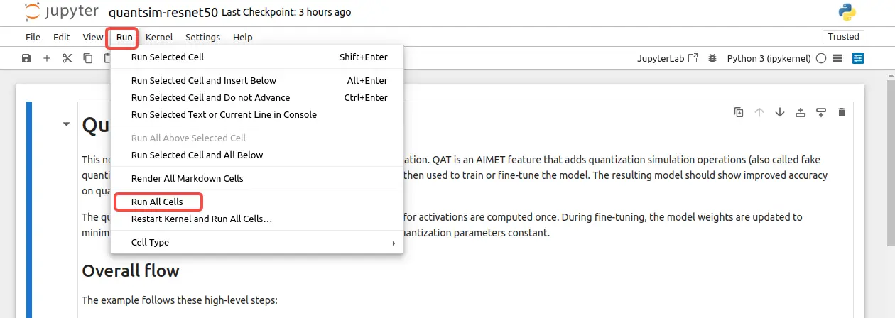Viewport: 895px width, 318px height.
Task: Delete the cell using trash icon
Action: [x=842, y=112]
